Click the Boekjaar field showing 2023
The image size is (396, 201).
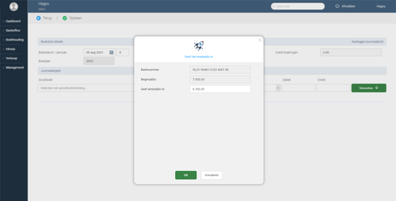click(99, 61)
